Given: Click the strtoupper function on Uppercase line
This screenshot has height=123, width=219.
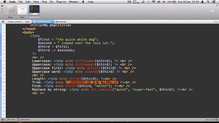Looking at the screenshot, I should click(85, 65).
